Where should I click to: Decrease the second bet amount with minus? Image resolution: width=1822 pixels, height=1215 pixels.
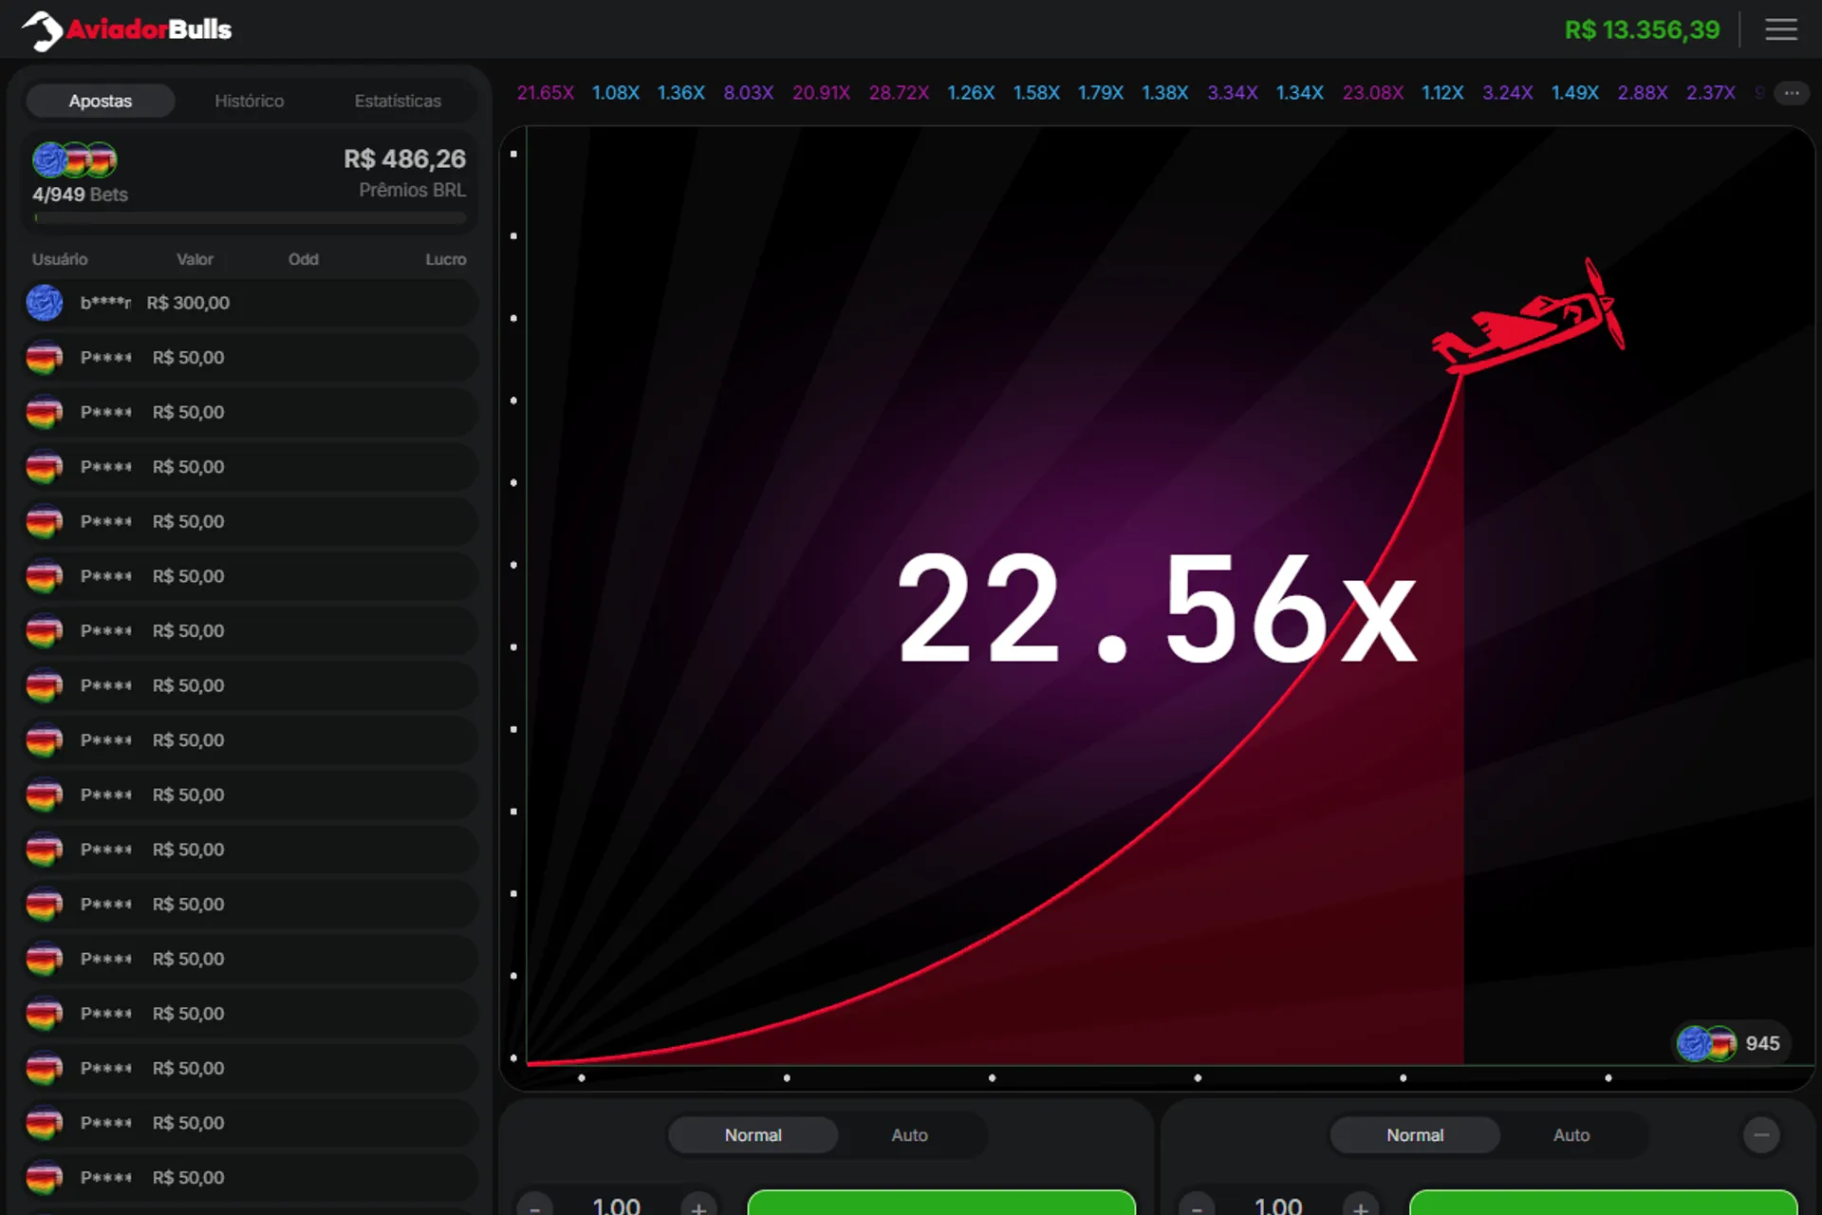tap(1197, 1206)
